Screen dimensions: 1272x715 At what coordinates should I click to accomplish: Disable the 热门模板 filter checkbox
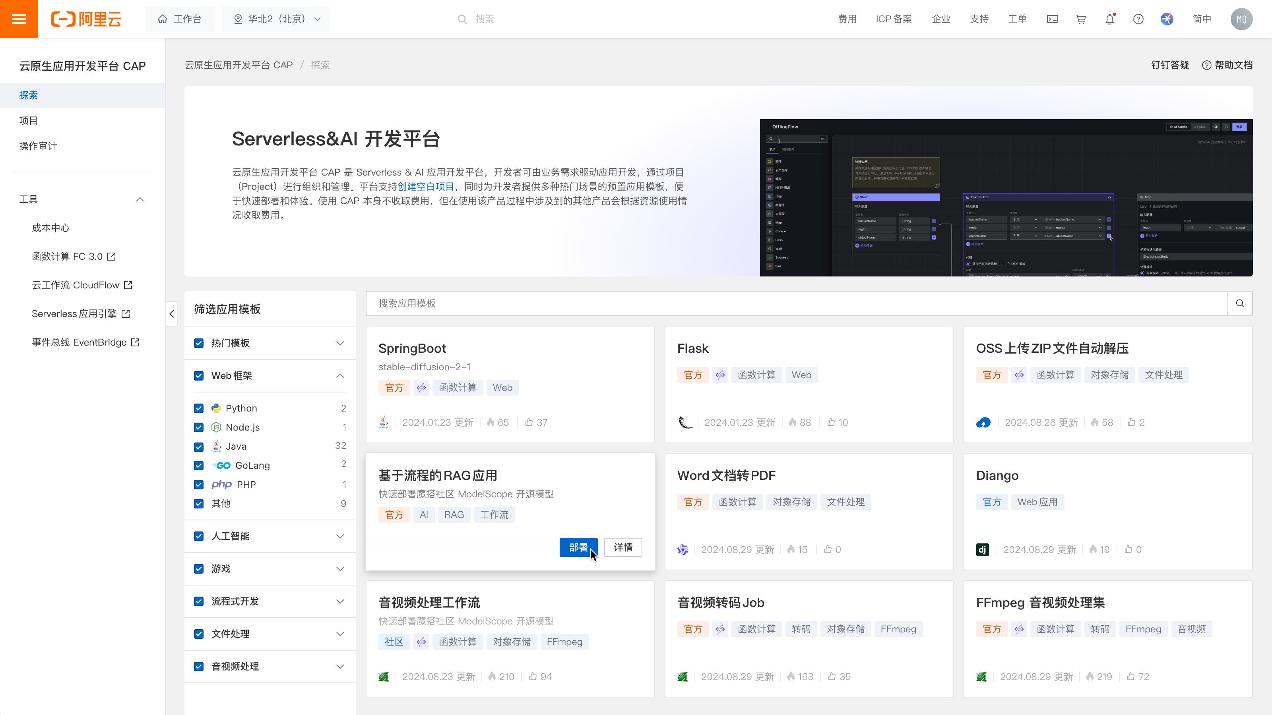pyautogui.click(x=198, y=343)
